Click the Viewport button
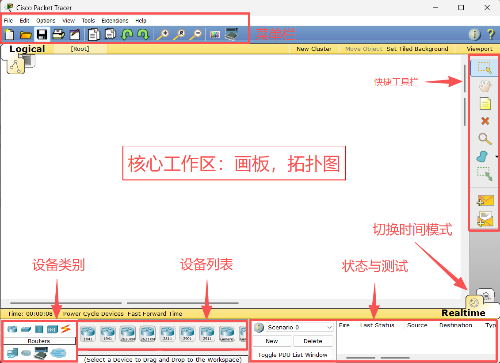The height and width of the screenshot is (363, 500). coord(480,49)
